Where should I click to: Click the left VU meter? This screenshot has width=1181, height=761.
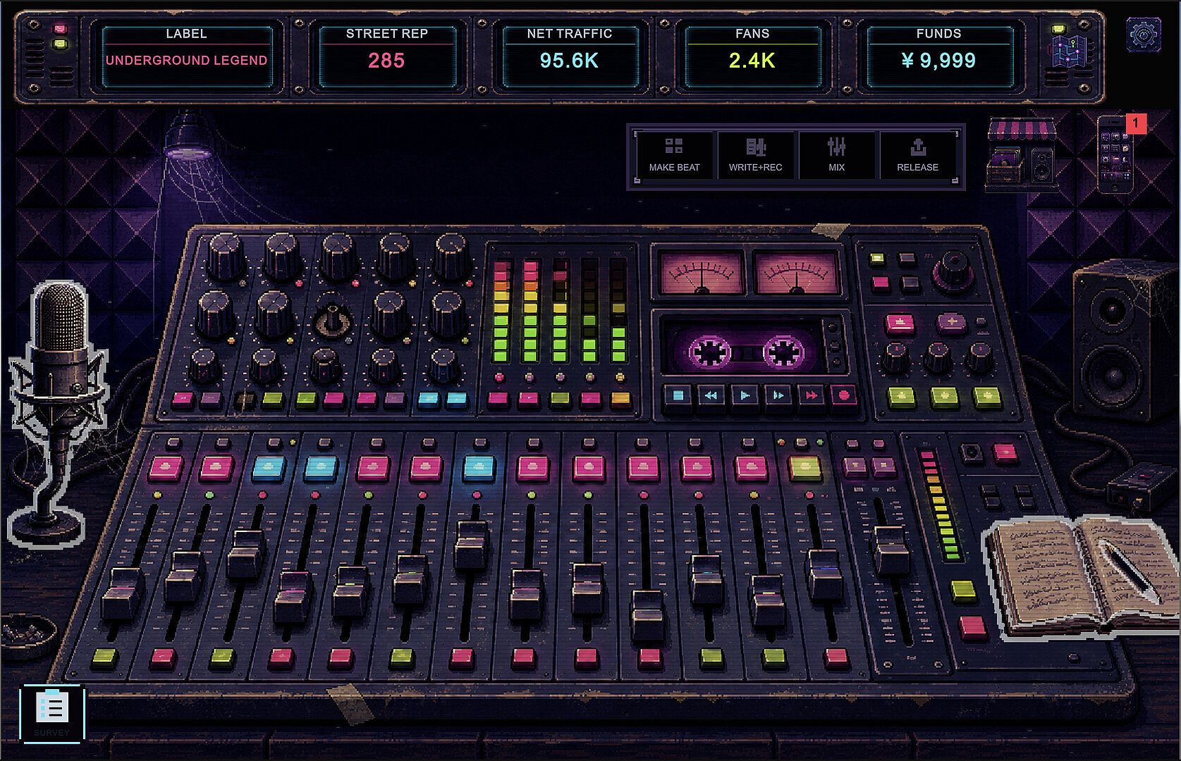pos(702,273)
